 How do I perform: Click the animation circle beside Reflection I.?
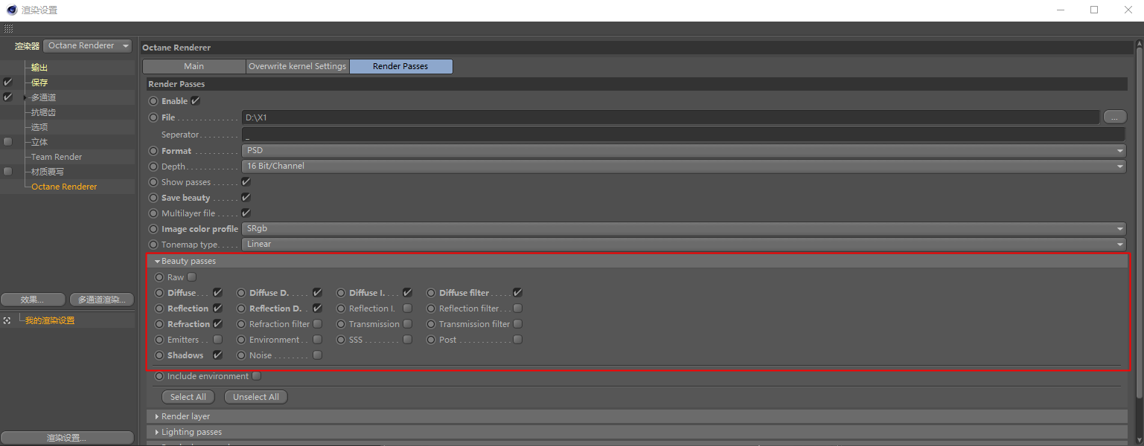tap(341, 308)
